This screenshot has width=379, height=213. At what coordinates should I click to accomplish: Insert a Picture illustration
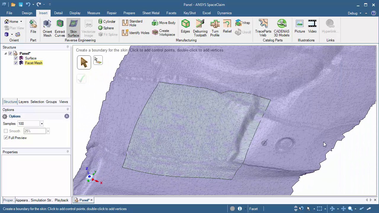tap(300, 27)
